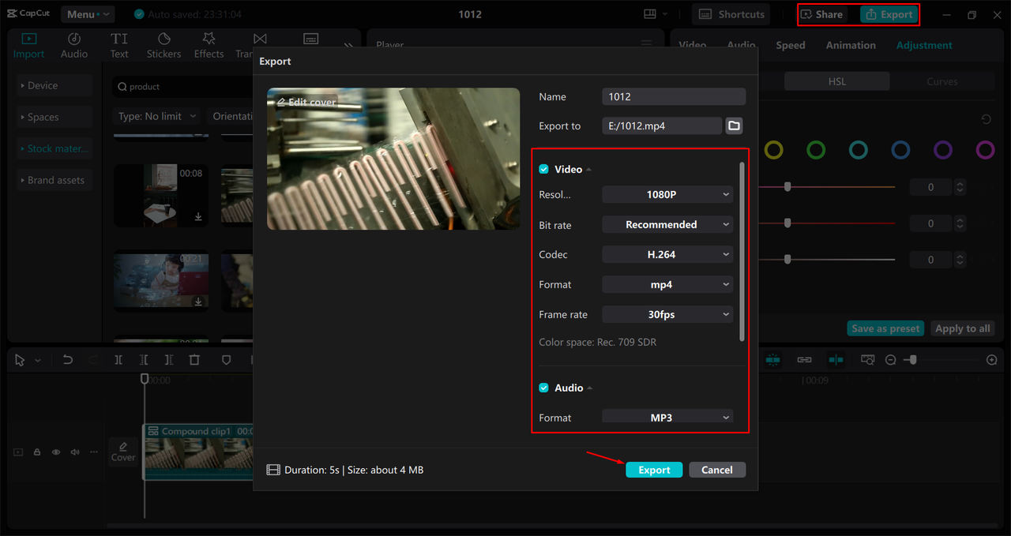This screenshot has width=1011, height=536.
Task: Open the folder browse icon beside Export to
Action: click(734, 126)
